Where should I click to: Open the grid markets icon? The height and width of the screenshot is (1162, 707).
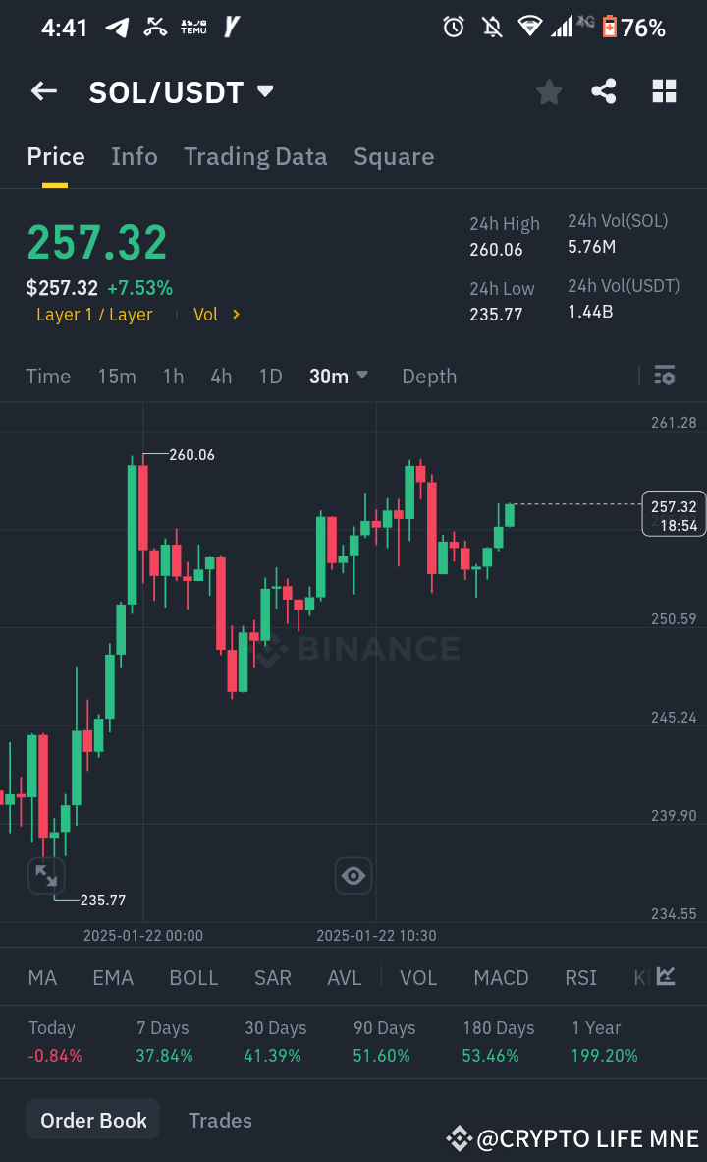click(x=664, y=91)
